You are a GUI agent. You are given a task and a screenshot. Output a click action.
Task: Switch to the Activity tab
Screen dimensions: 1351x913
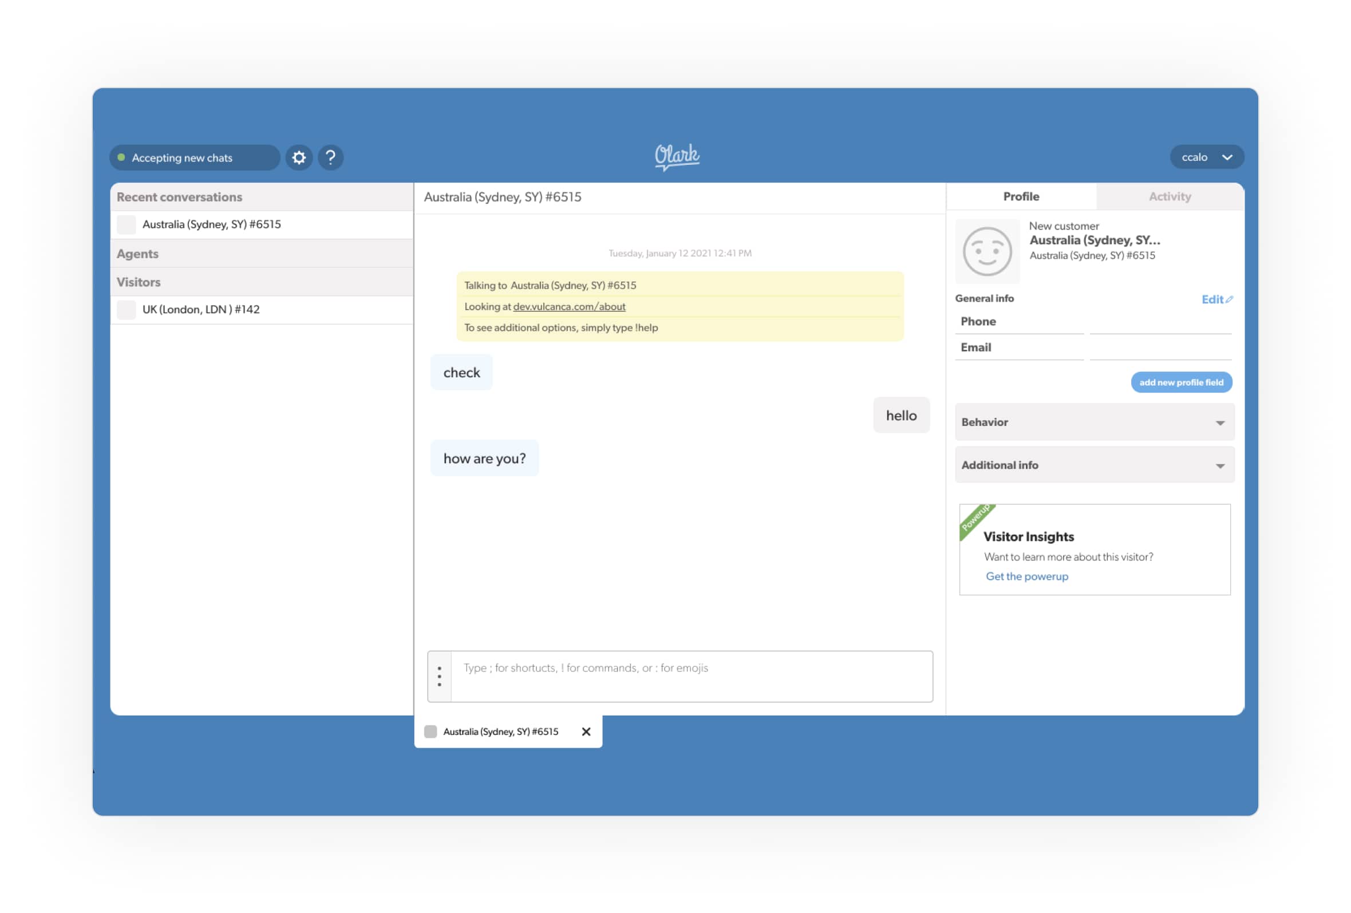[x=1170, y=196]
